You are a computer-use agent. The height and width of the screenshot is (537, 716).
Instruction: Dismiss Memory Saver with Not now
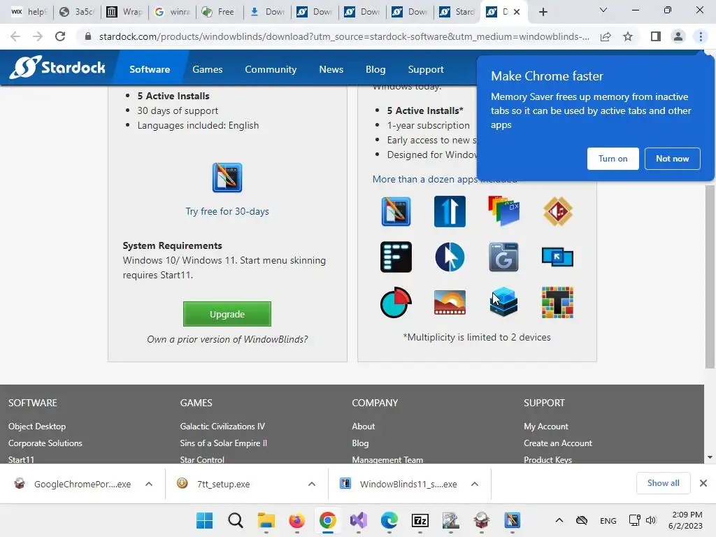tap(672, 159)
